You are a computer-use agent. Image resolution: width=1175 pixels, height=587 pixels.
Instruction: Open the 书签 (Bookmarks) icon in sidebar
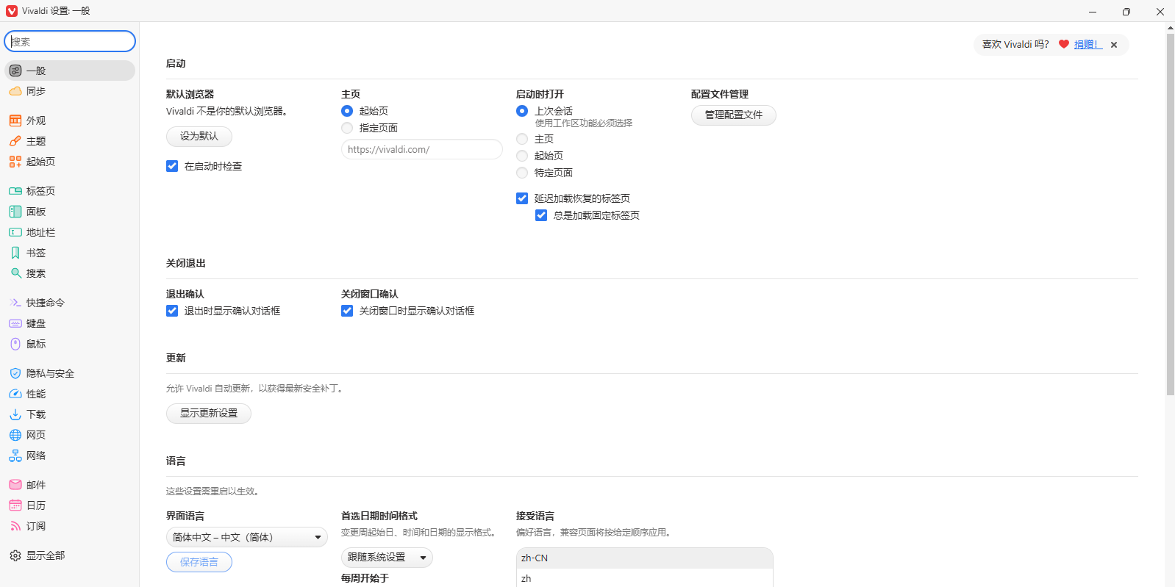click(x=15, y=253)
